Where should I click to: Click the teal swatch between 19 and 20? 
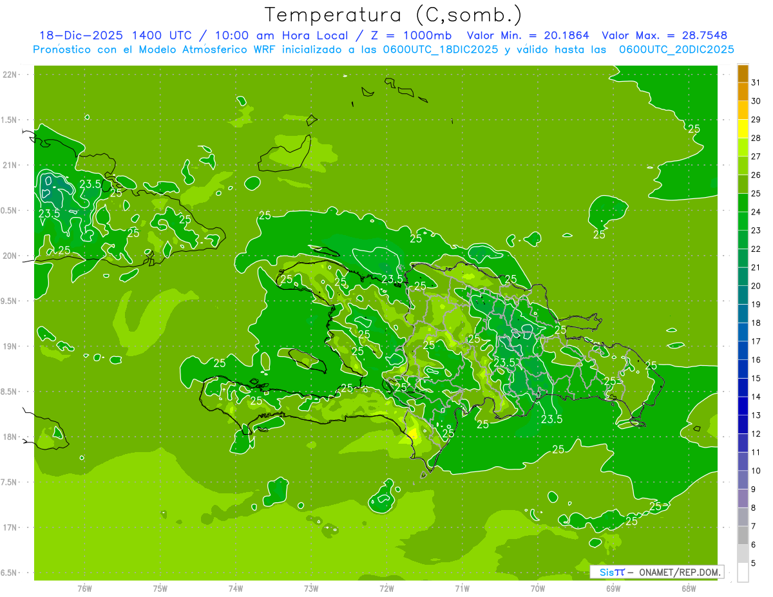pos(743,295)
